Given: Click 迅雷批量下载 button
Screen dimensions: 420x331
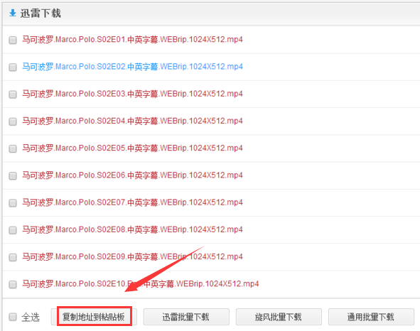Looking at the screenshot, I should tap(186, 317).
